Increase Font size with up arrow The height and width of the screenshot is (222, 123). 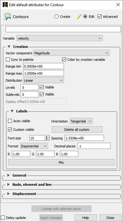[x=47, y=137]
